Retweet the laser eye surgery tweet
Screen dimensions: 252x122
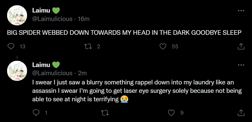point(105,113)
